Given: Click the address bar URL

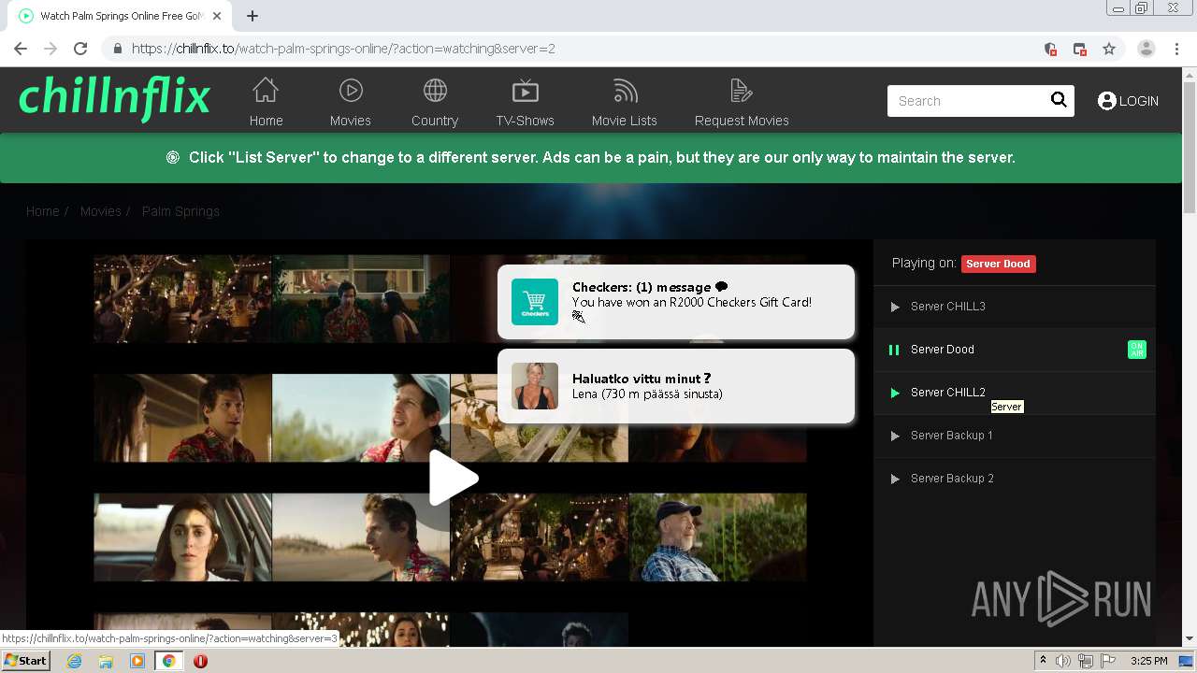Looking at the screenshot, I should [343, 49].
